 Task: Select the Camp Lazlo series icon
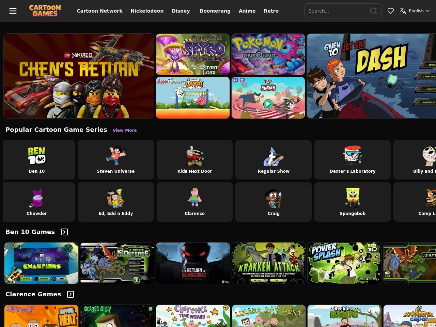click(x=431, y=198)
